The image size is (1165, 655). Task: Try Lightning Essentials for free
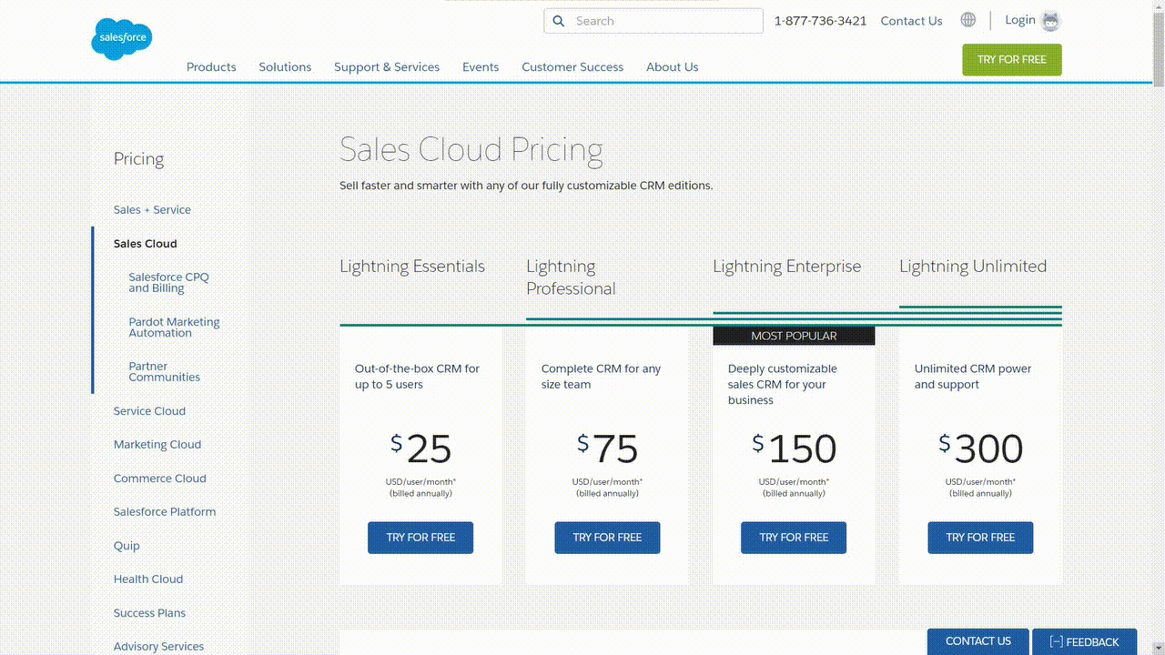click(x=420, y=538)
